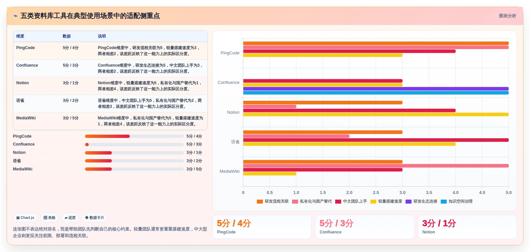Select the 进度 tag chip

click(x=70, y=218)
